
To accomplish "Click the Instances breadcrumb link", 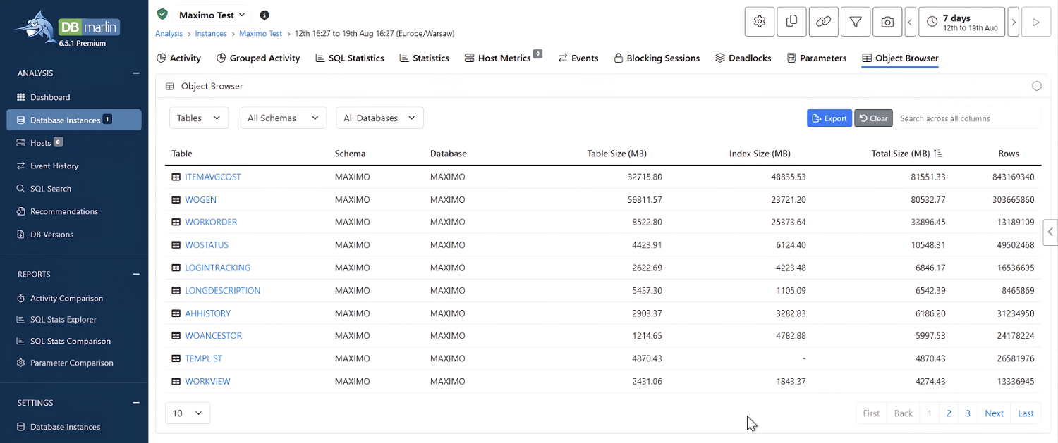I will pos(211,33).
